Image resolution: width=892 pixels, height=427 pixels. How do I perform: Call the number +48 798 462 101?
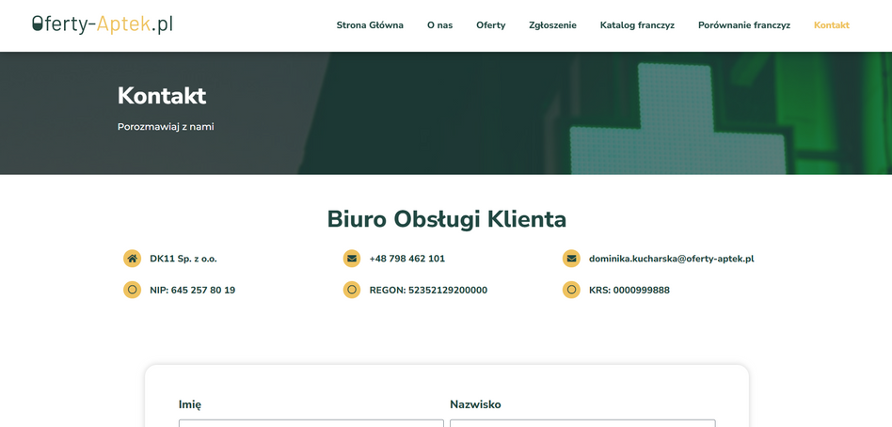pyautogui.click(x=406, y=259)
